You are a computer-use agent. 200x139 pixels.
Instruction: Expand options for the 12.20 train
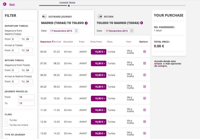[145, 122]
